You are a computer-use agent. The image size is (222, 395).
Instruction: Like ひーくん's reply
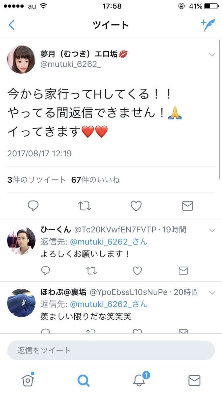click(137, 271)
